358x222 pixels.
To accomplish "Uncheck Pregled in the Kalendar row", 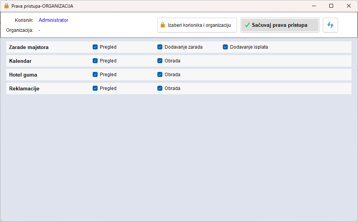I will [95, 61].
